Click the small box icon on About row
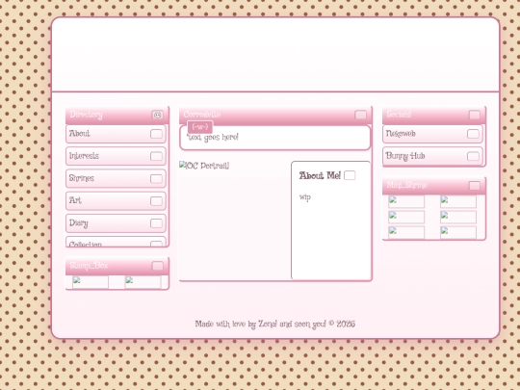 156,134
